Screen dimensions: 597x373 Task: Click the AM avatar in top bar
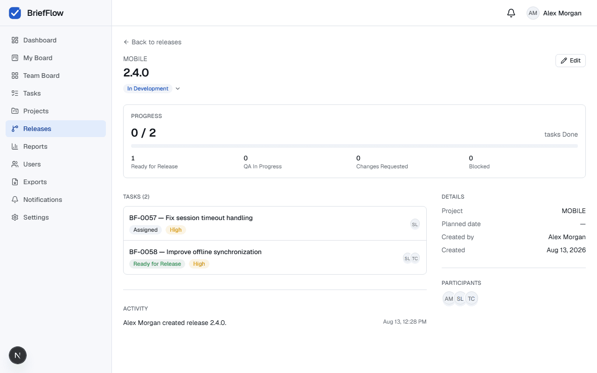[533, 13]
